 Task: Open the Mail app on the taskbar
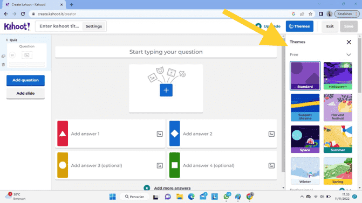(x=203, y=197)
